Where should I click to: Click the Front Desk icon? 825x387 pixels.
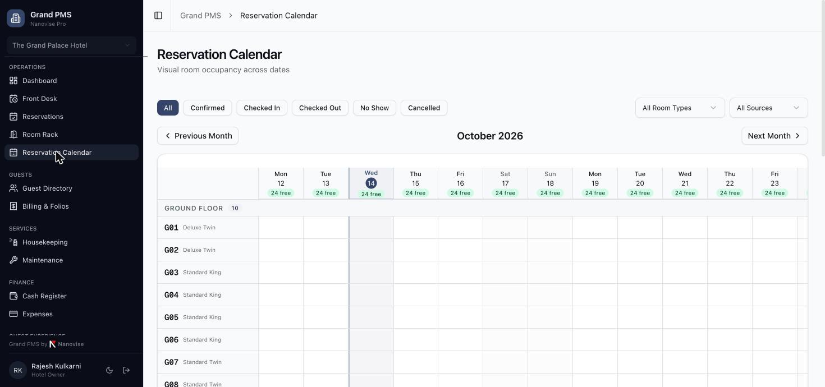coord(13,99)
